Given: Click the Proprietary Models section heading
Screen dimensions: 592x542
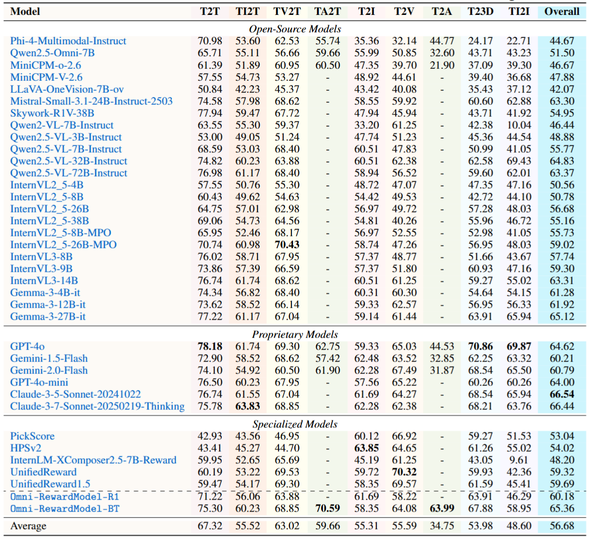Looking at the screenshot, I should [295, 335].
